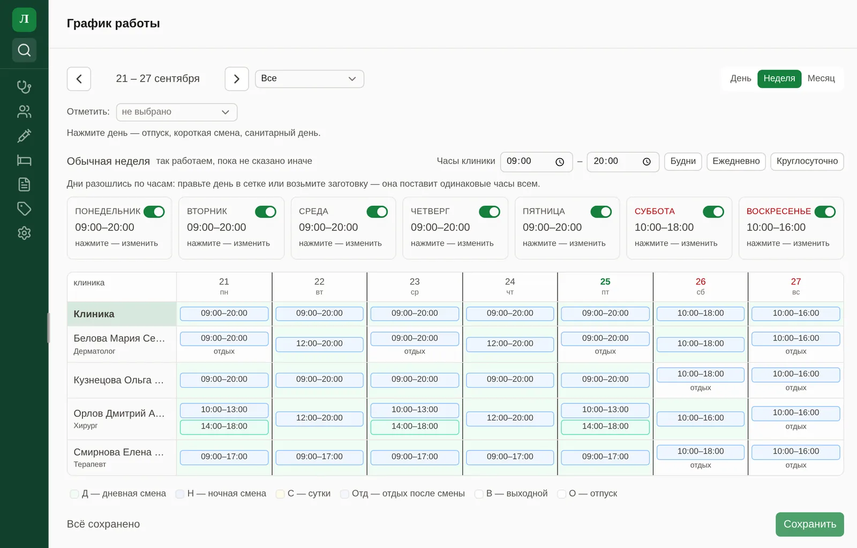
Task: Click the day 25 пт column header
Action: (x=605, y=287)
